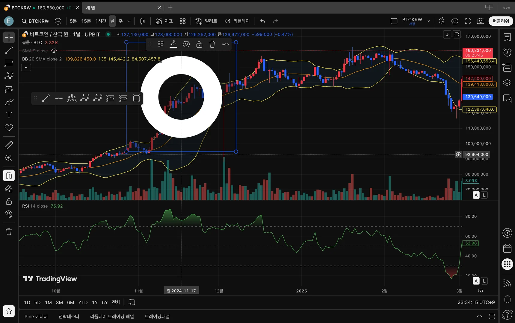Activate the ruler measure tool
The width and height of the screenshot is (515, 323).
pyautogui.click(x=9, y=145)
